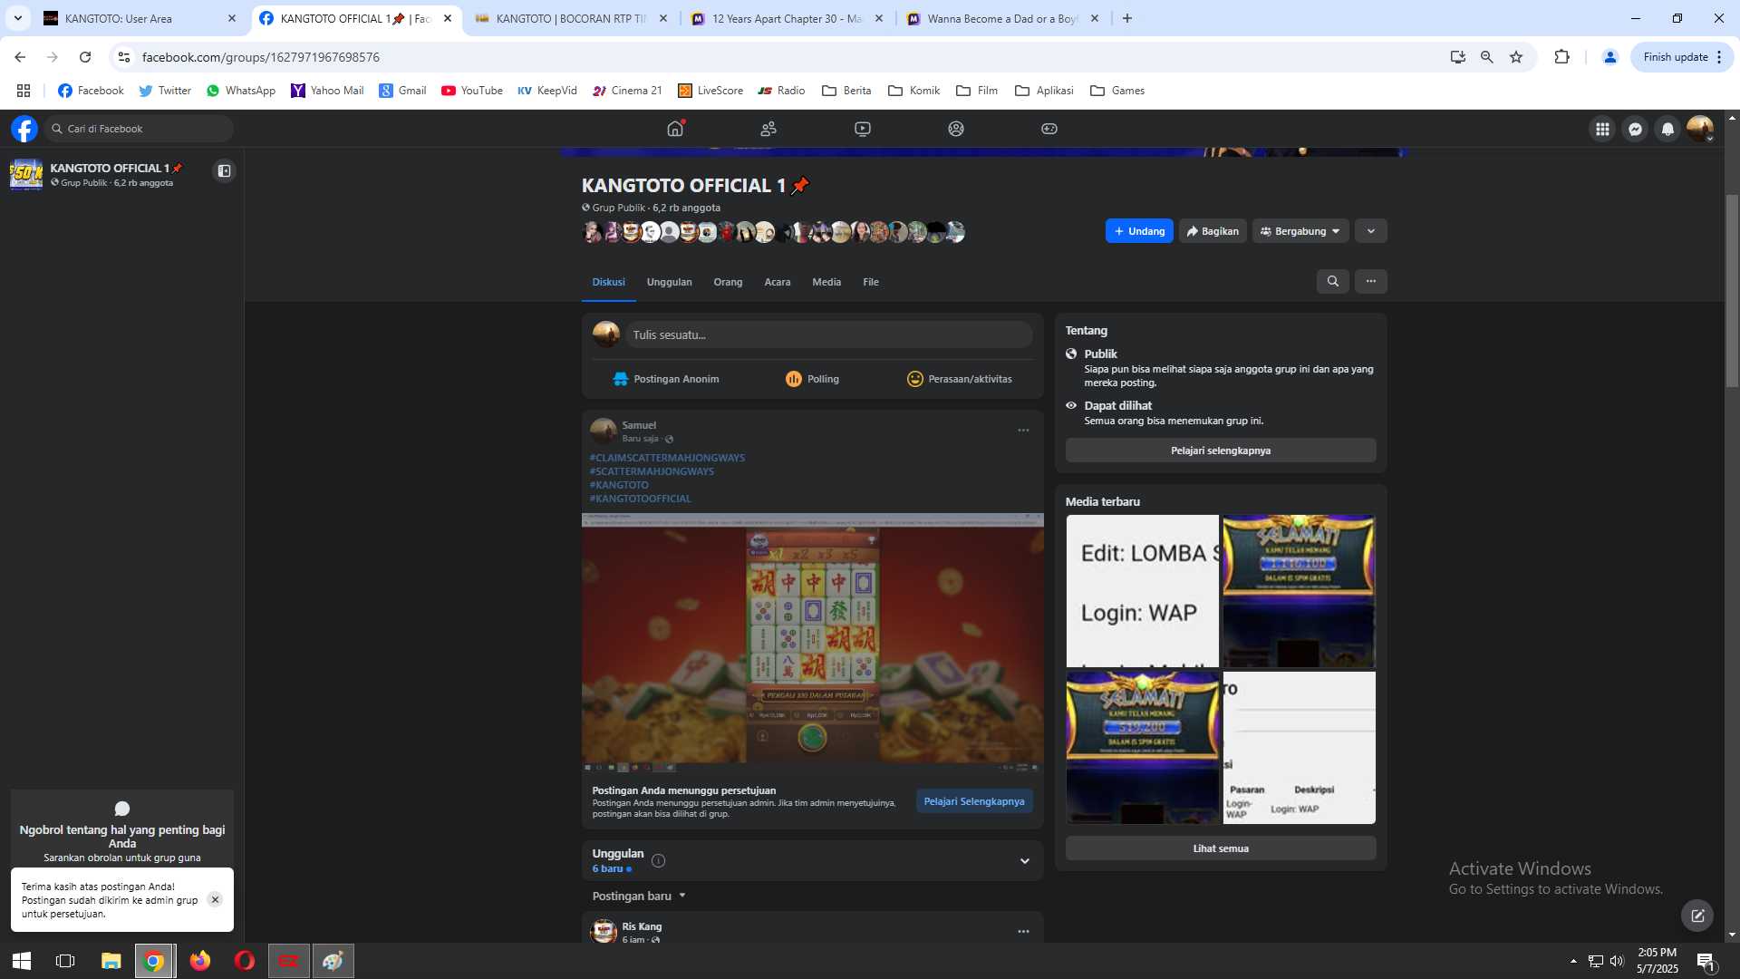Open Bergabung membership dropdown
Viewport: 1740px width, 979px height.
coord(1300,231)
